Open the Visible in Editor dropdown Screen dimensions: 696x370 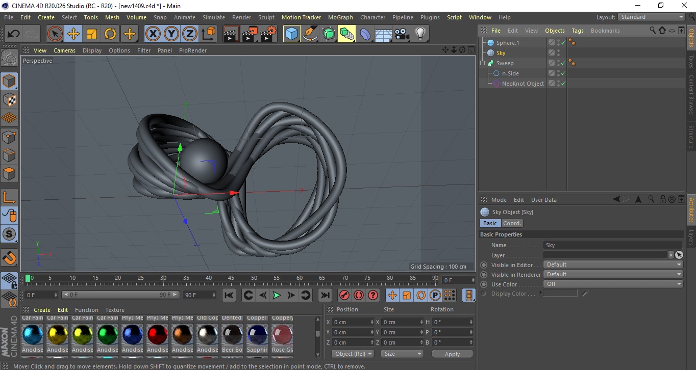click(613, 265)
